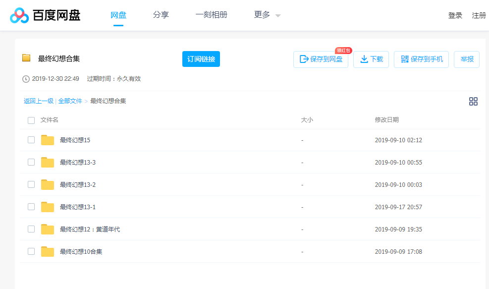Click the 下载 button
This screenshot has width=489, height=289.
pos(371,59)
